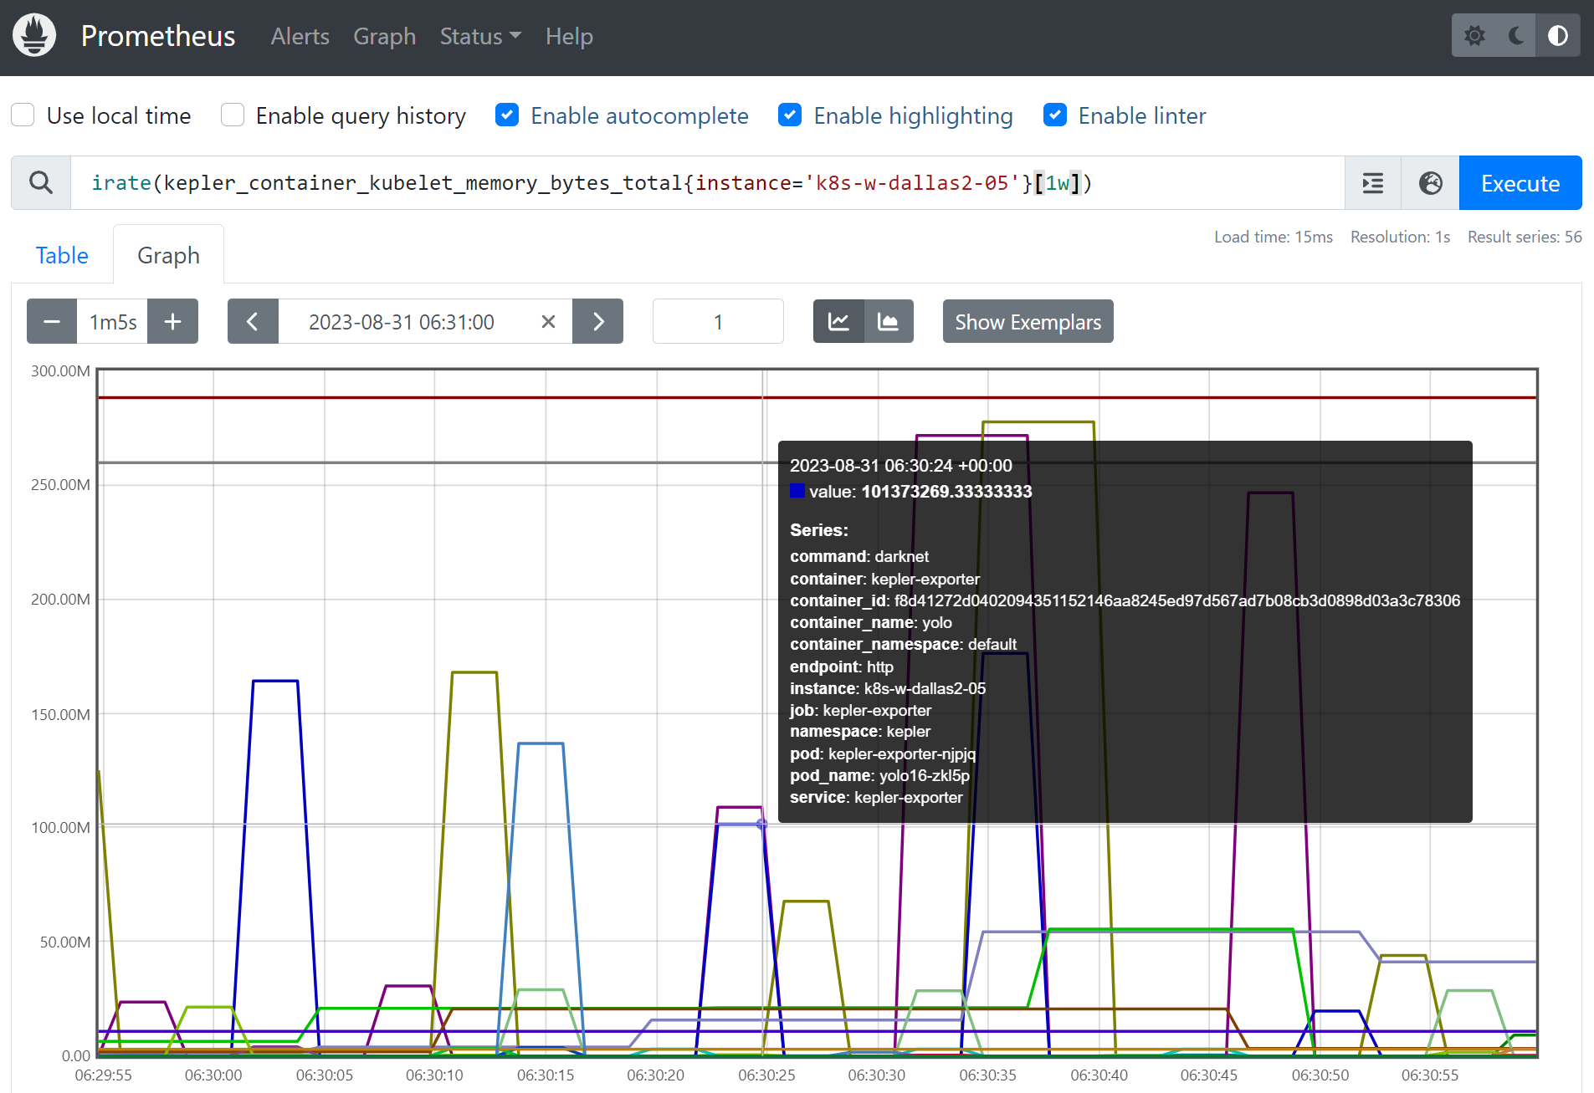Step back in time with the left chevron
The height and width of the screenshot is (1093, 1594).
[253, 321]
